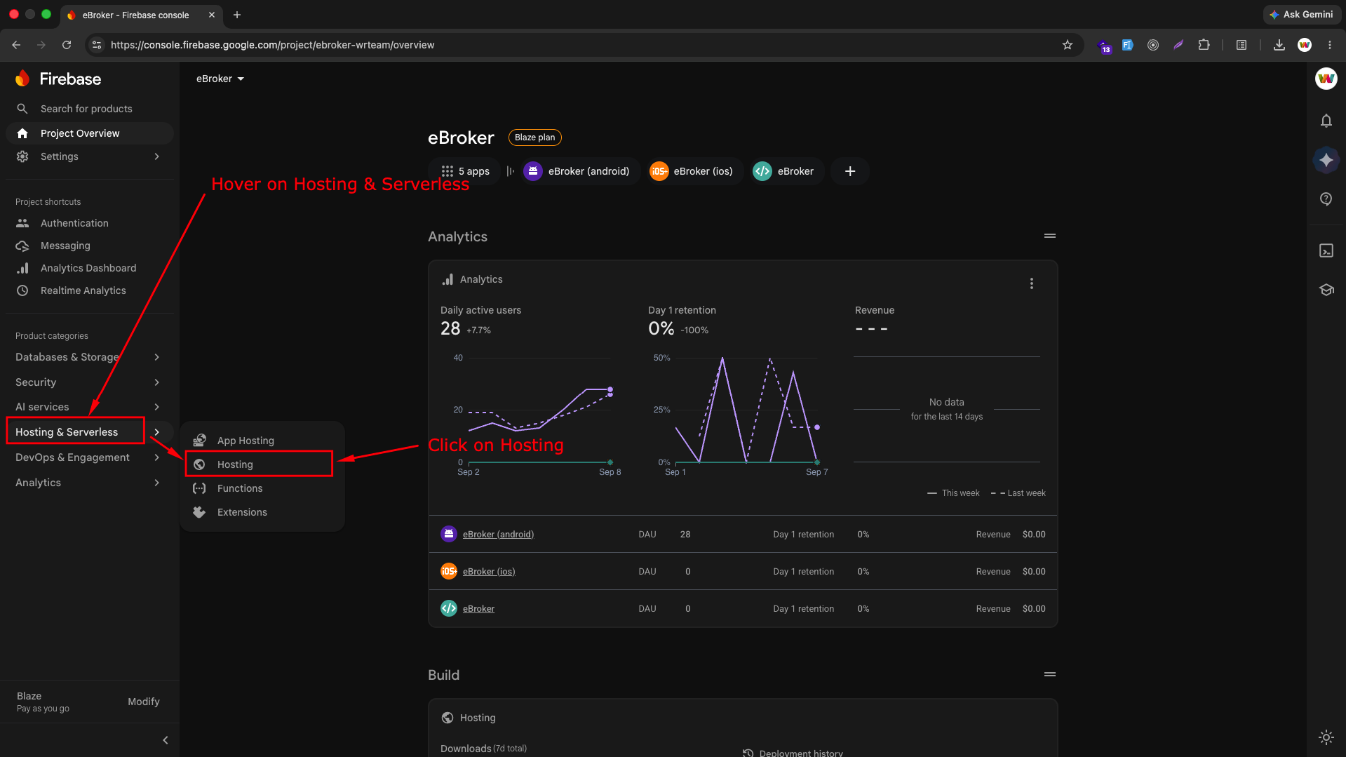
Task: Click the Day 1 retention 0% value
Action: pyautogui.click(x=661, y=328)
